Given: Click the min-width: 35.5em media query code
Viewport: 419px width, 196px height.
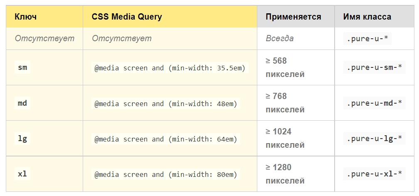Looking at the screenshot, I should click(170, 68).
